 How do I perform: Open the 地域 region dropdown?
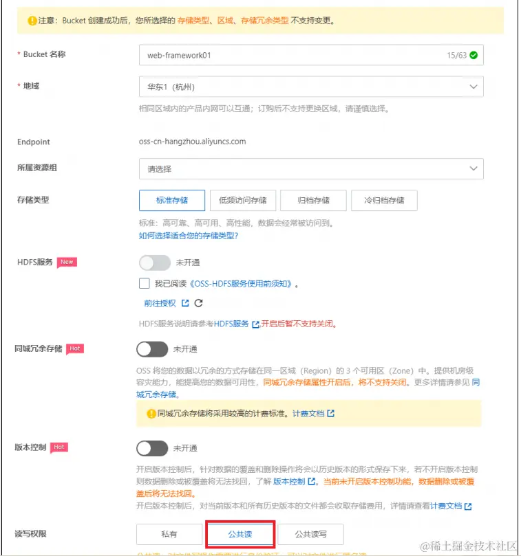point(311,87)
